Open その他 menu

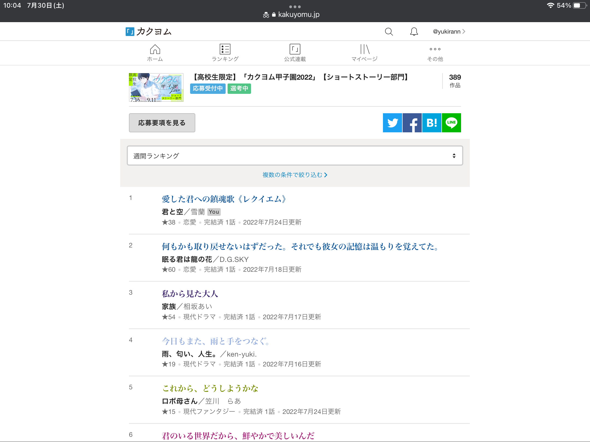pos(435,53)
